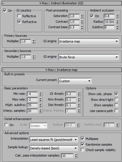Viewport: 122px width, 162px height.
Task: Click the Dist thresh spinner arrows
Action: (79, 105)
